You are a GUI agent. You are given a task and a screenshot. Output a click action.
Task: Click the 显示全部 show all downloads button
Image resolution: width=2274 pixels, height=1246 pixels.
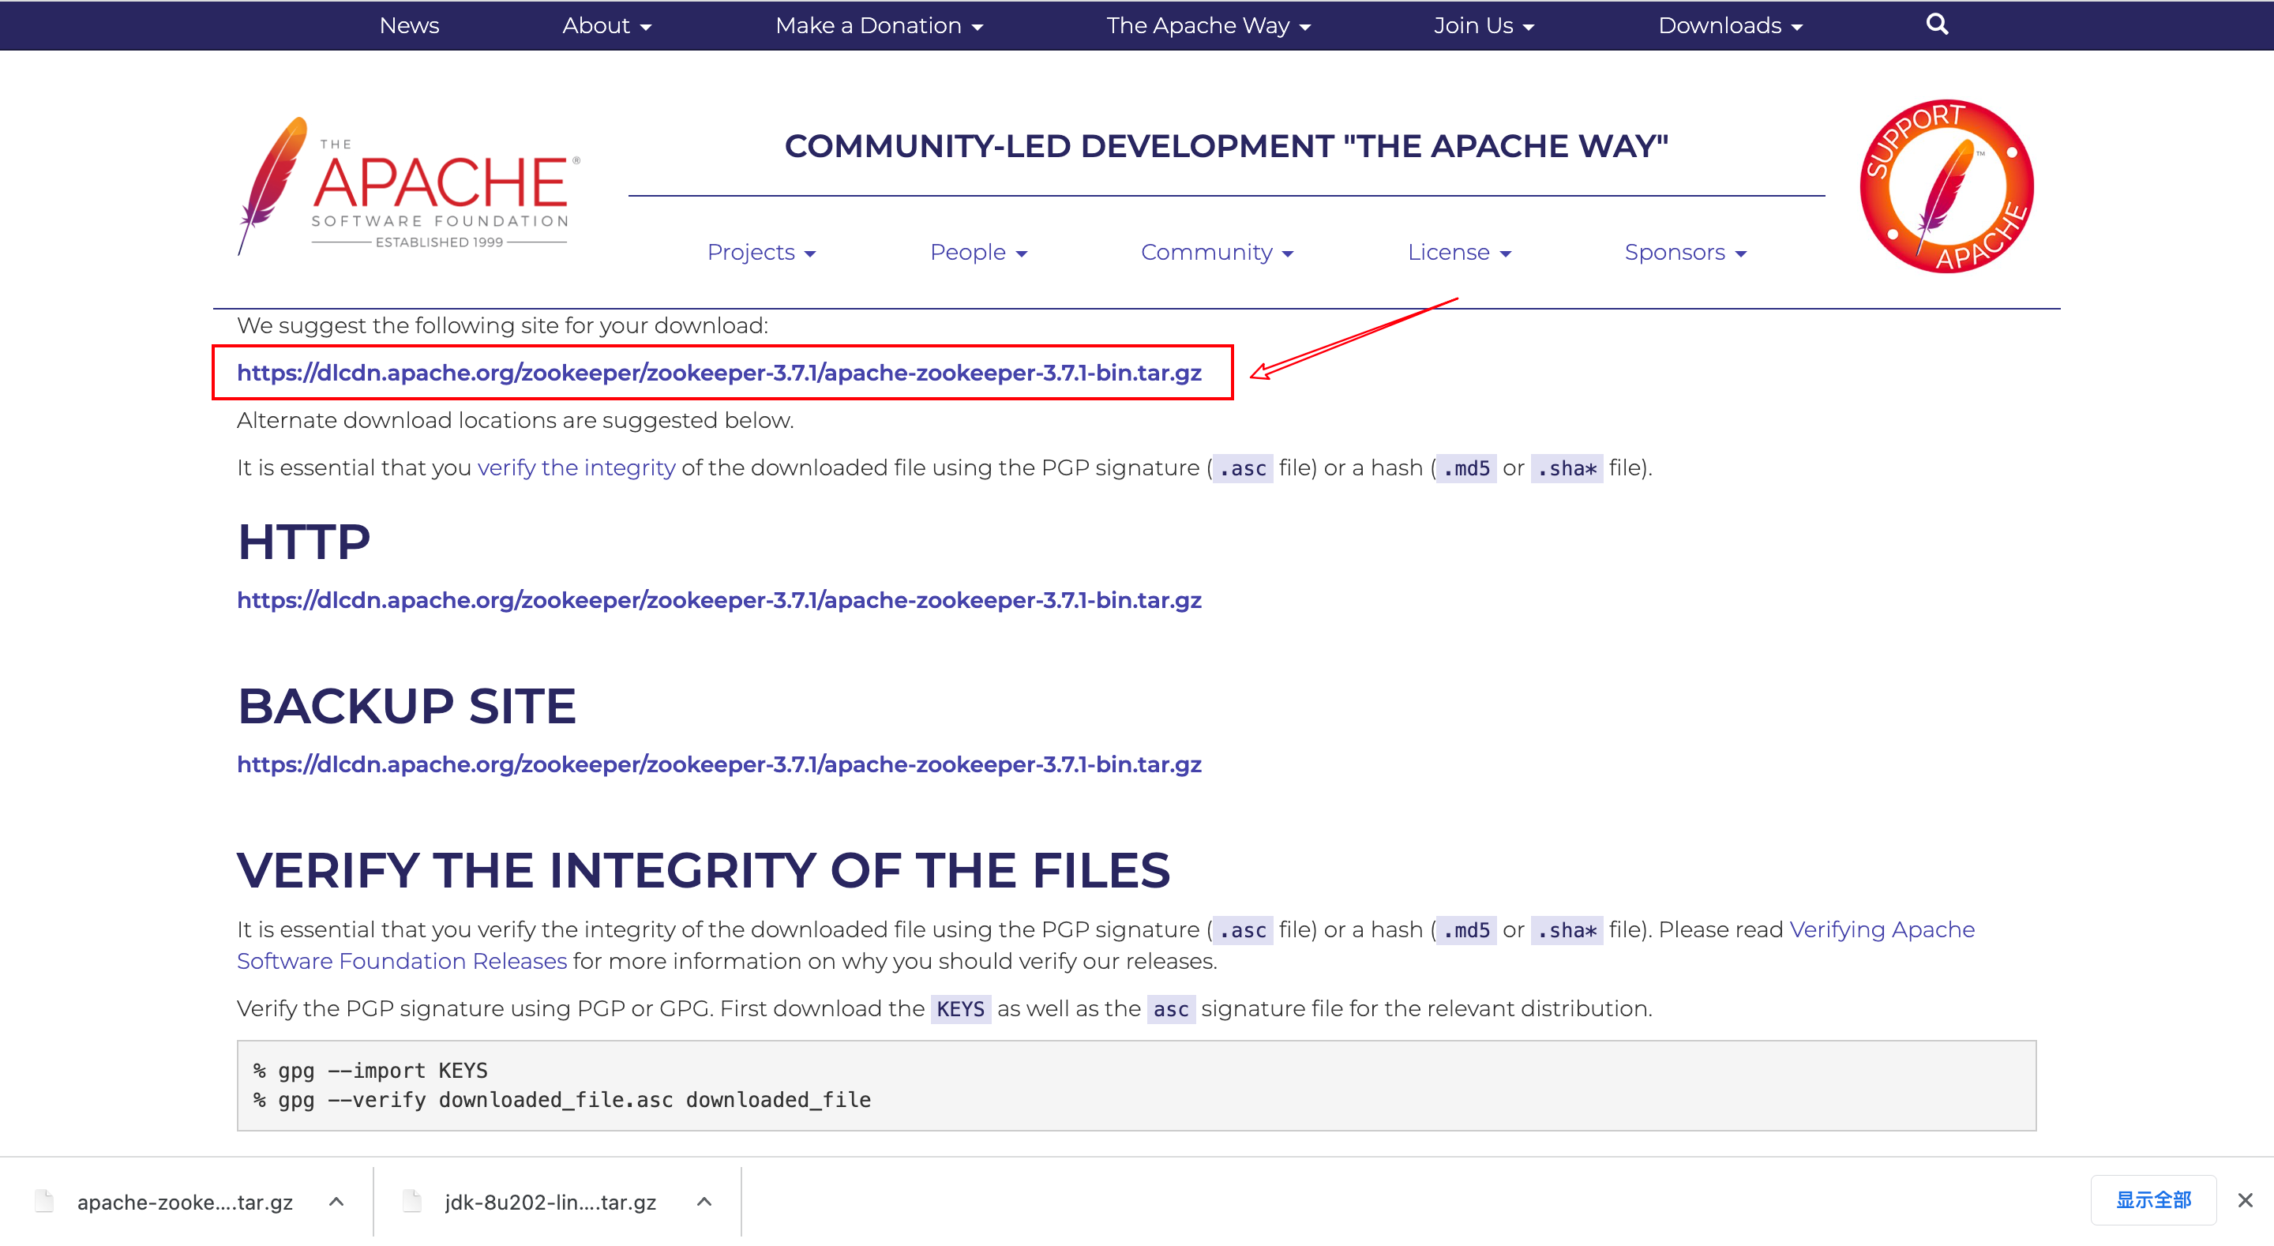2152,1200
